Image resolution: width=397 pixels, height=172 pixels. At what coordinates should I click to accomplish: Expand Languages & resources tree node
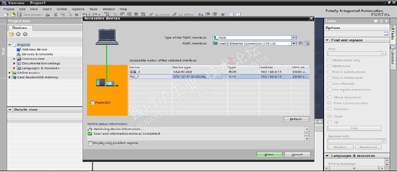14,68
